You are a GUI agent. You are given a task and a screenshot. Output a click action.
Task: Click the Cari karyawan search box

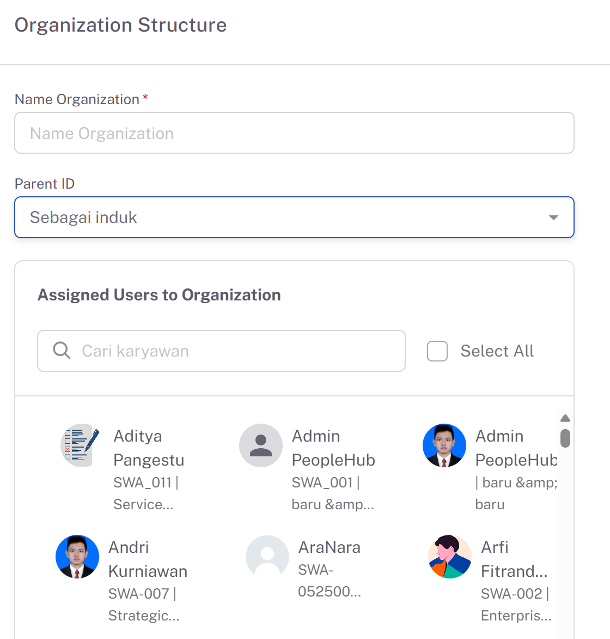tap(222, 351)
